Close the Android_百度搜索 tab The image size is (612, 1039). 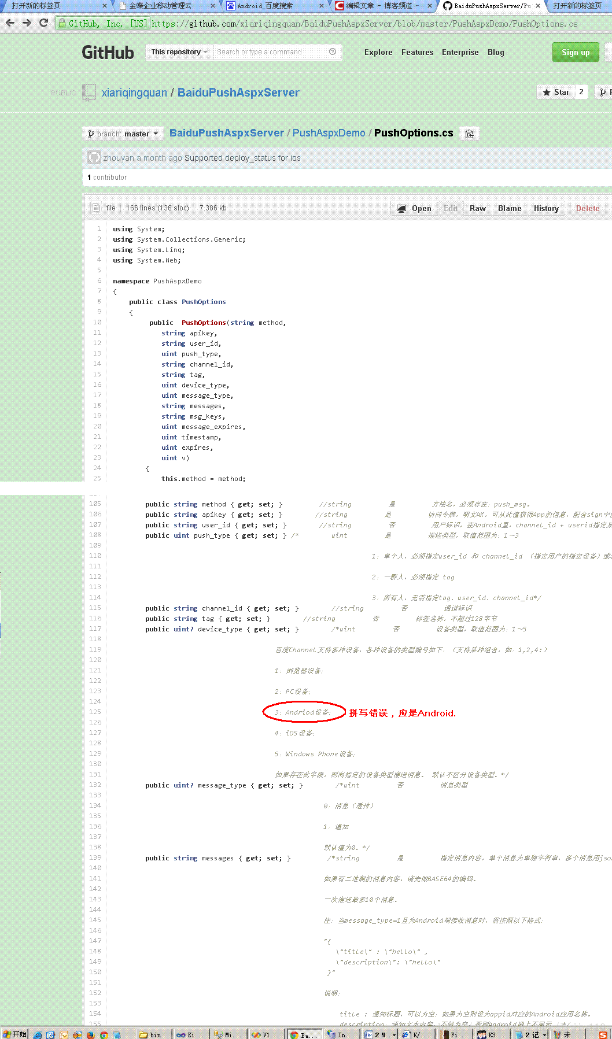(322, 6)
